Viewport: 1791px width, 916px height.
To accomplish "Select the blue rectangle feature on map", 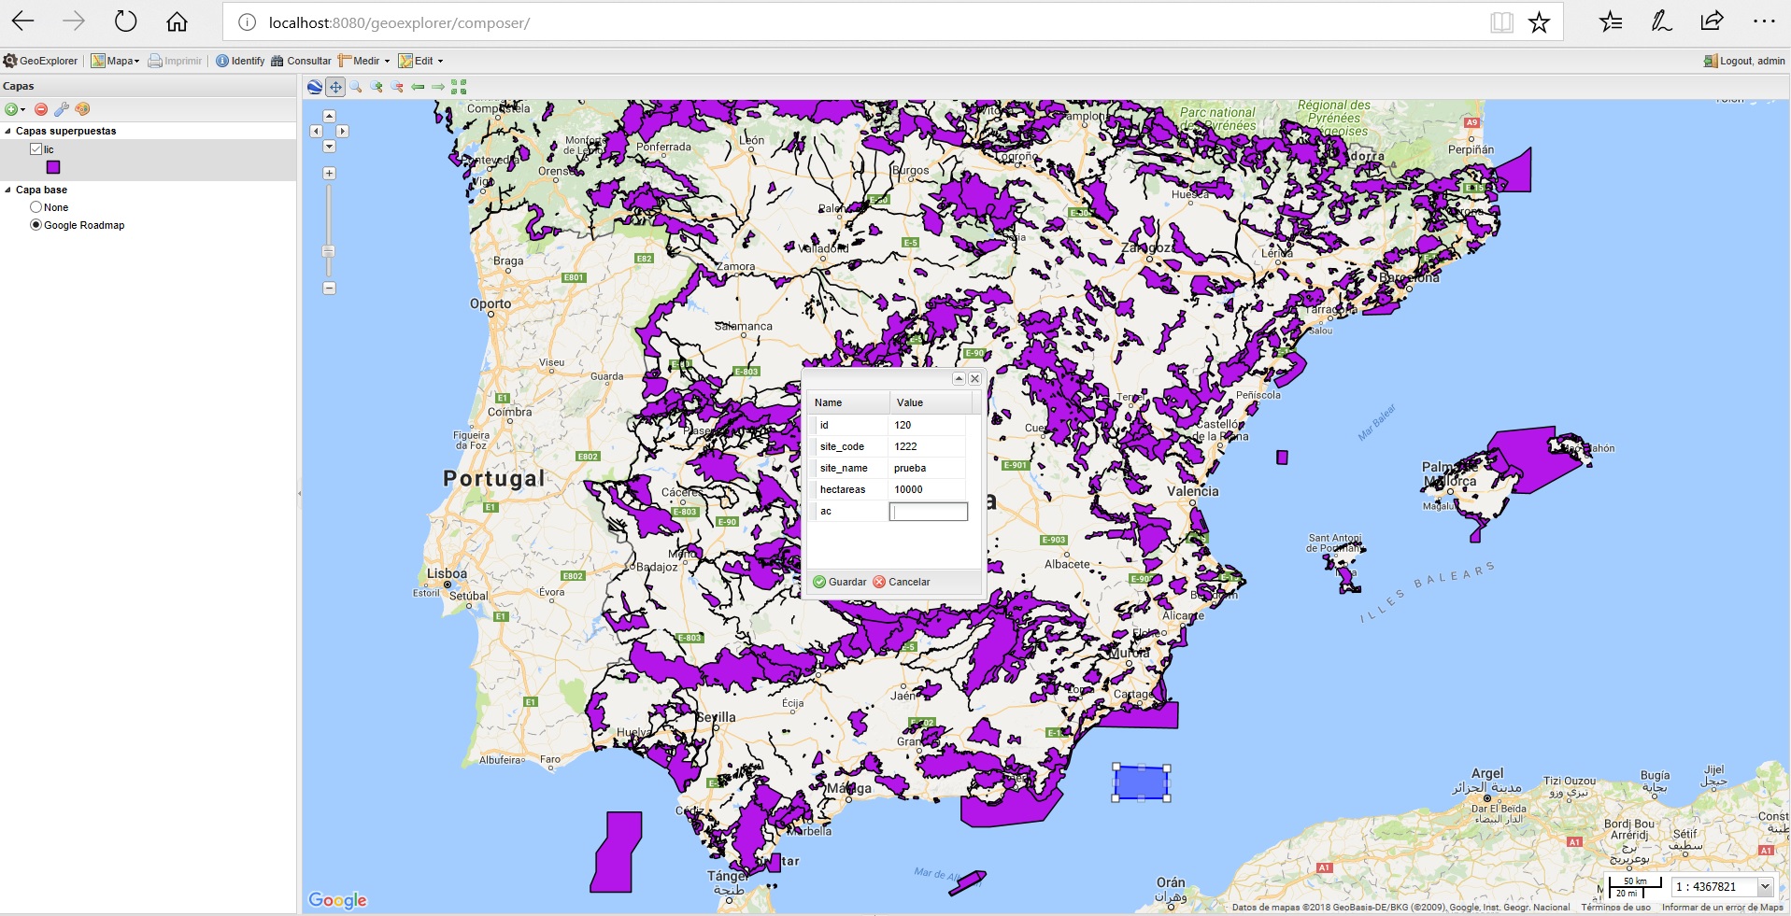I will [x=1141, y=782].
